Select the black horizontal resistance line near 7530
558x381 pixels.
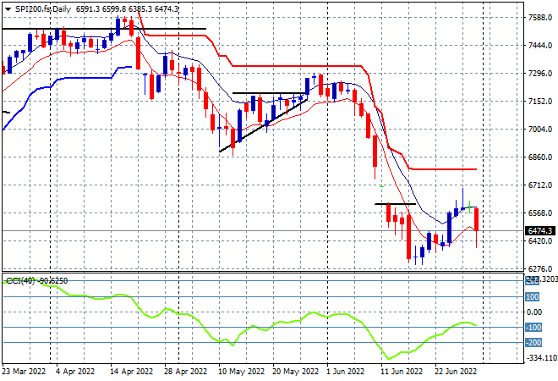(x=104, y=29)
